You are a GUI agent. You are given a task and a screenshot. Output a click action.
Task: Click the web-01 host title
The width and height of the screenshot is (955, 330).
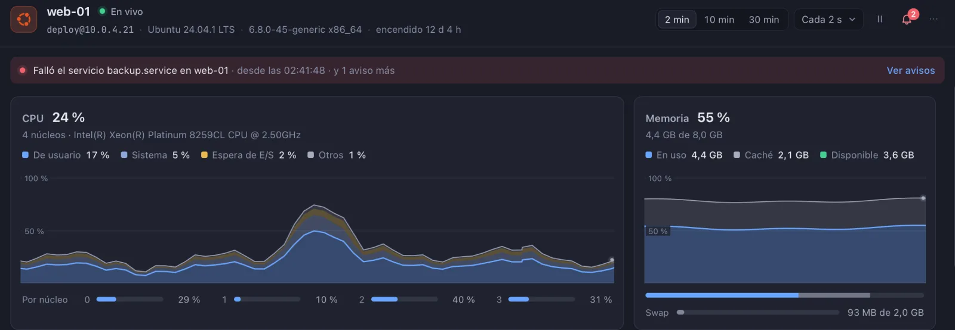point(69,11)
